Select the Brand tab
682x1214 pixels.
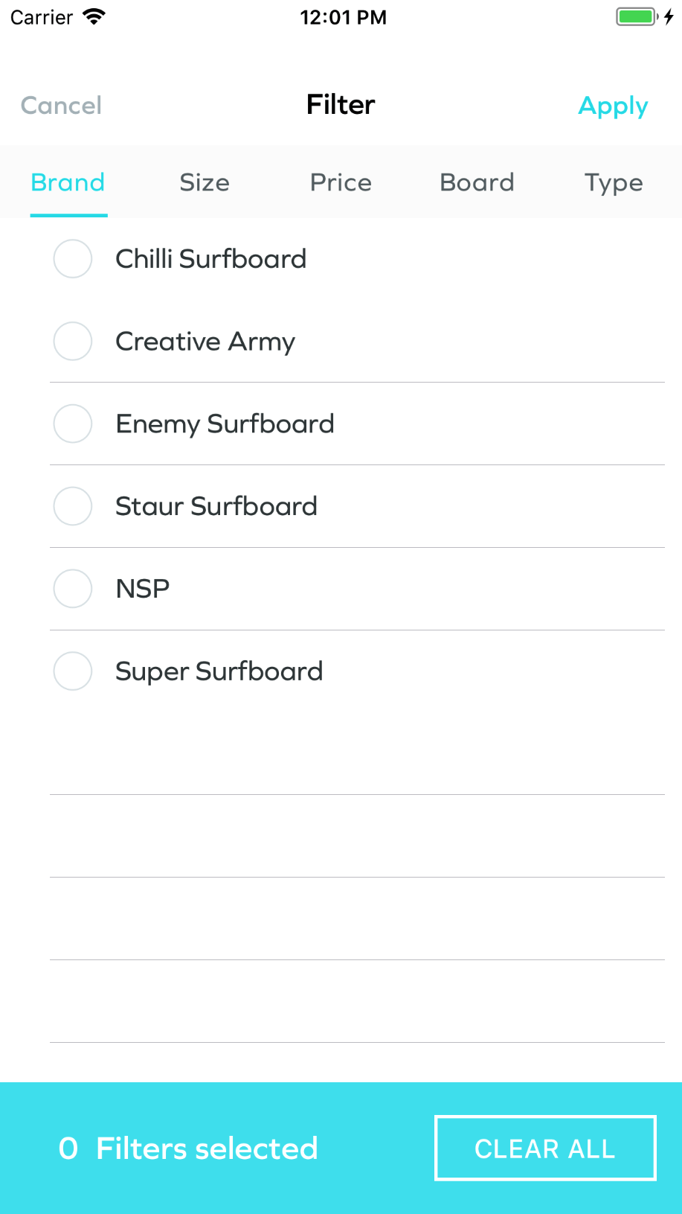(68, 182)
